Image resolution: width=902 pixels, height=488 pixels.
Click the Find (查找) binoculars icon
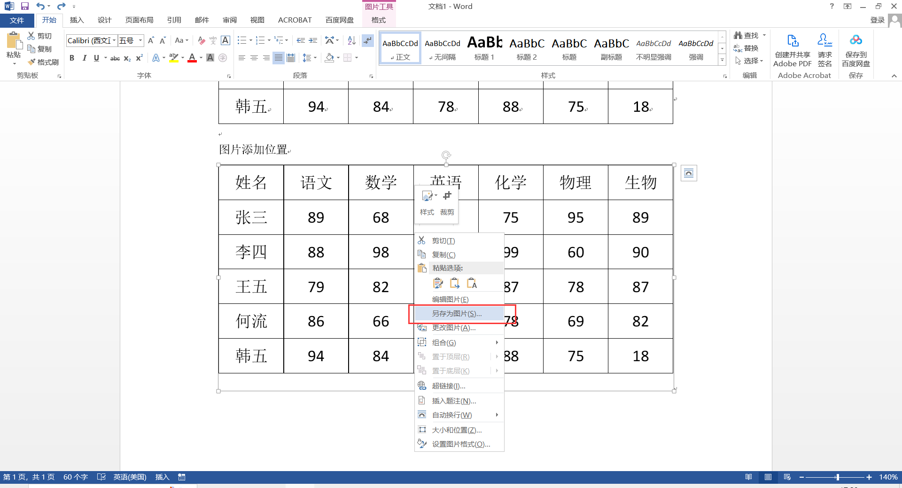point(738,35)
